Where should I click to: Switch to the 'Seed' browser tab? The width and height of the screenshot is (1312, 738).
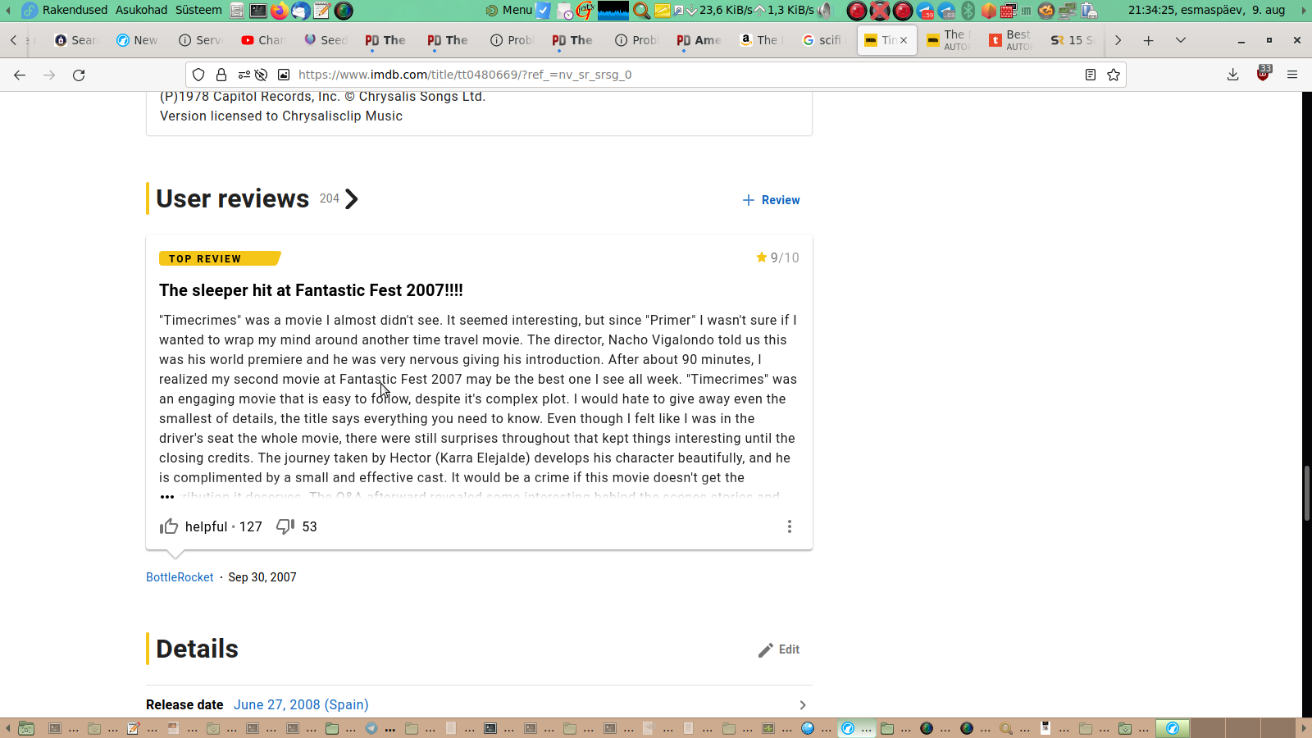[326, 40]
